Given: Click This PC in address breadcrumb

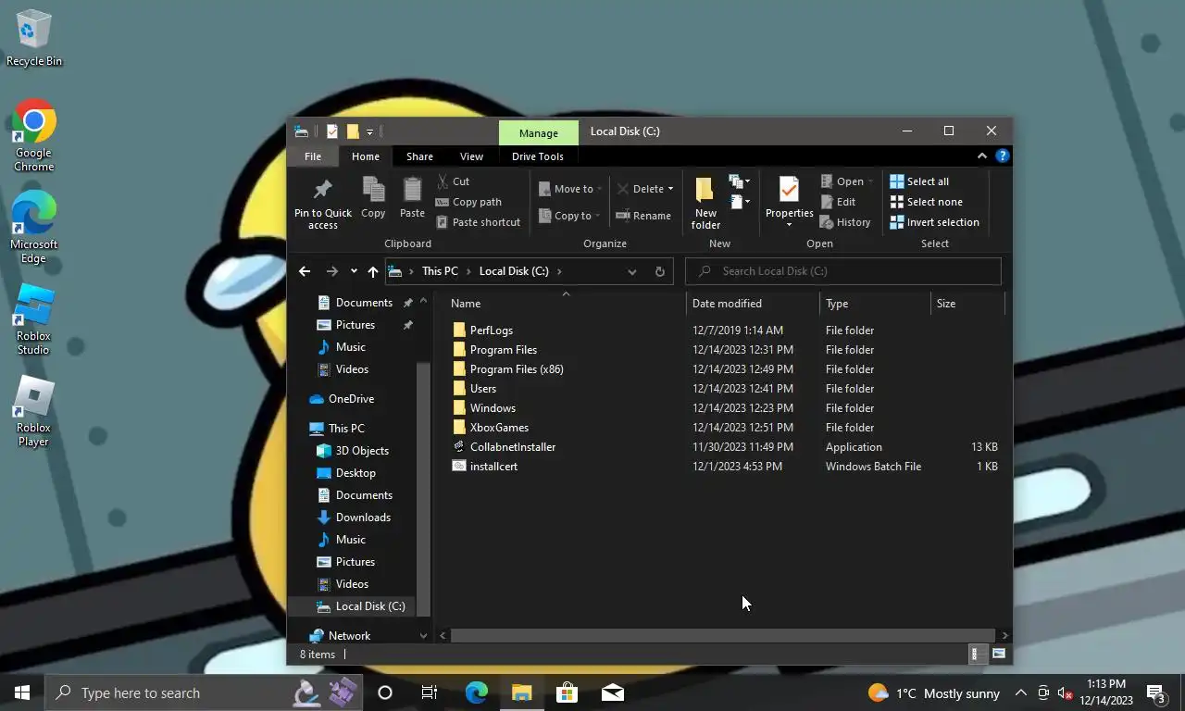Looking at the screenshot, I should (440, 271).
